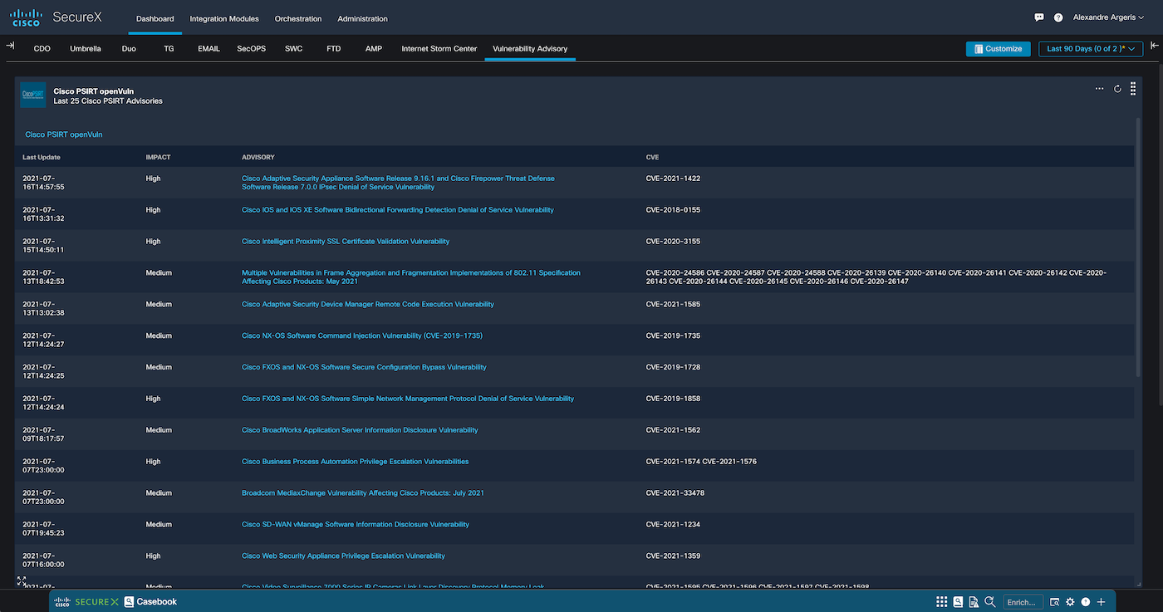Switch to the Umbrella dashboard tab
This screenshot has height=612, width=1163.
coord(86,49)
